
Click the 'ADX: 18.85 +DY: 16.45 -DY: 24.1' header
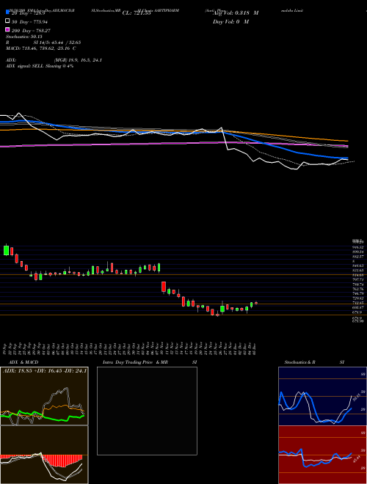(x=45, y=370)
